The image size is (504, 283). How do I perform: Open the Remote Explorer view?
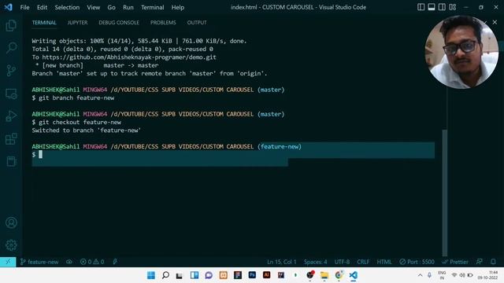[x=11, y=94]
